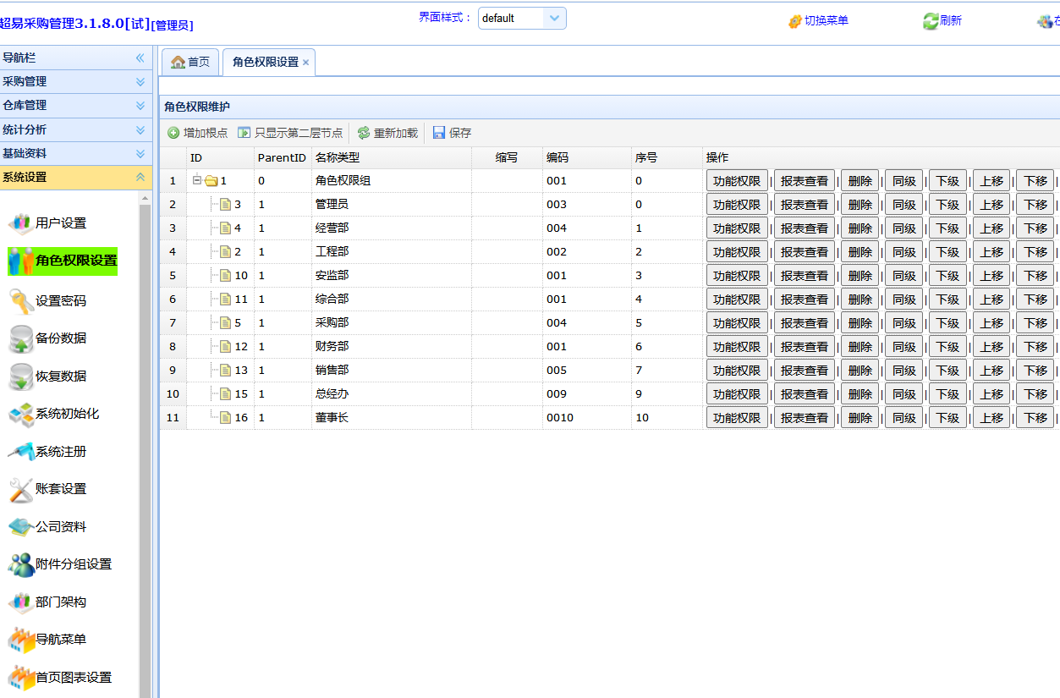The image size is (1060, 698).
Task: Click the 设置密码 key icon
Action: coord(21,301)
